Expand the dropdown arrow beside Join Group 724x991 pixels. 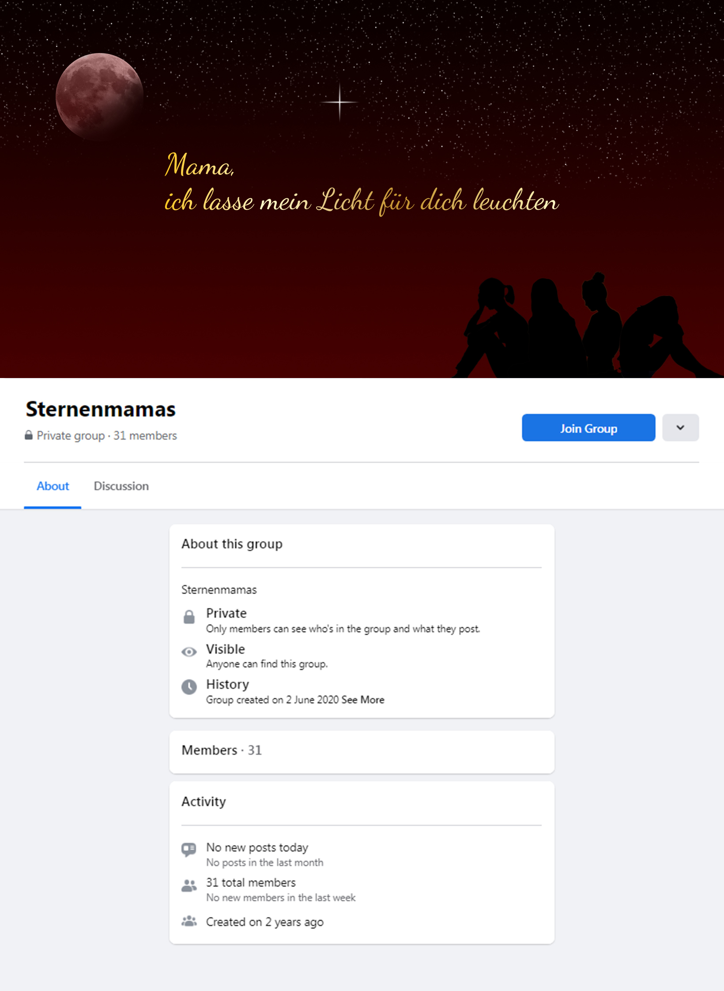click(x=680, y=427)
